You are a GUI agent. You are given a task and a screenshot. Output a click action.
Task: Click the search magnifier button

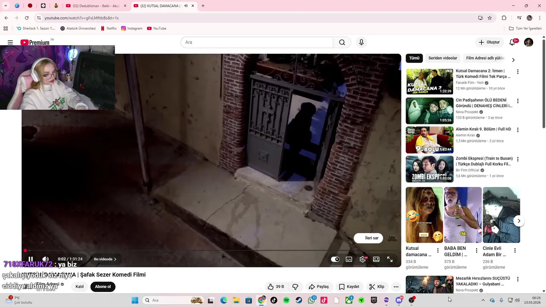coord(342,42)
